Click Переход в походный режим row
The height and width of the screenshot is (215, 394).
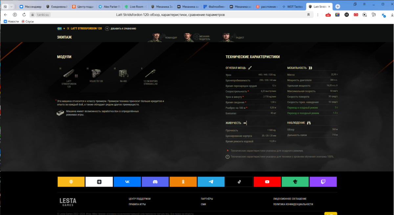(x=313, y=113)
